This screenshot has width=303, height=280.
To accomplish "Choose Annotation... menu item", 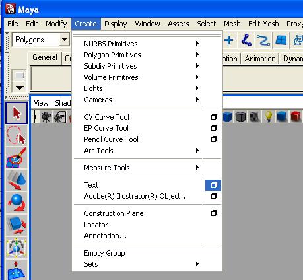I will [106, 236].
